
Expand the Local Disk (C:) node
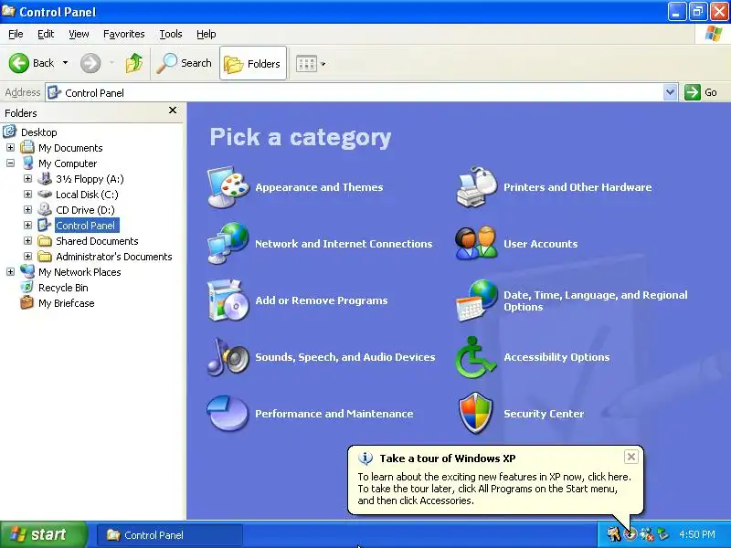coord(27,194)
